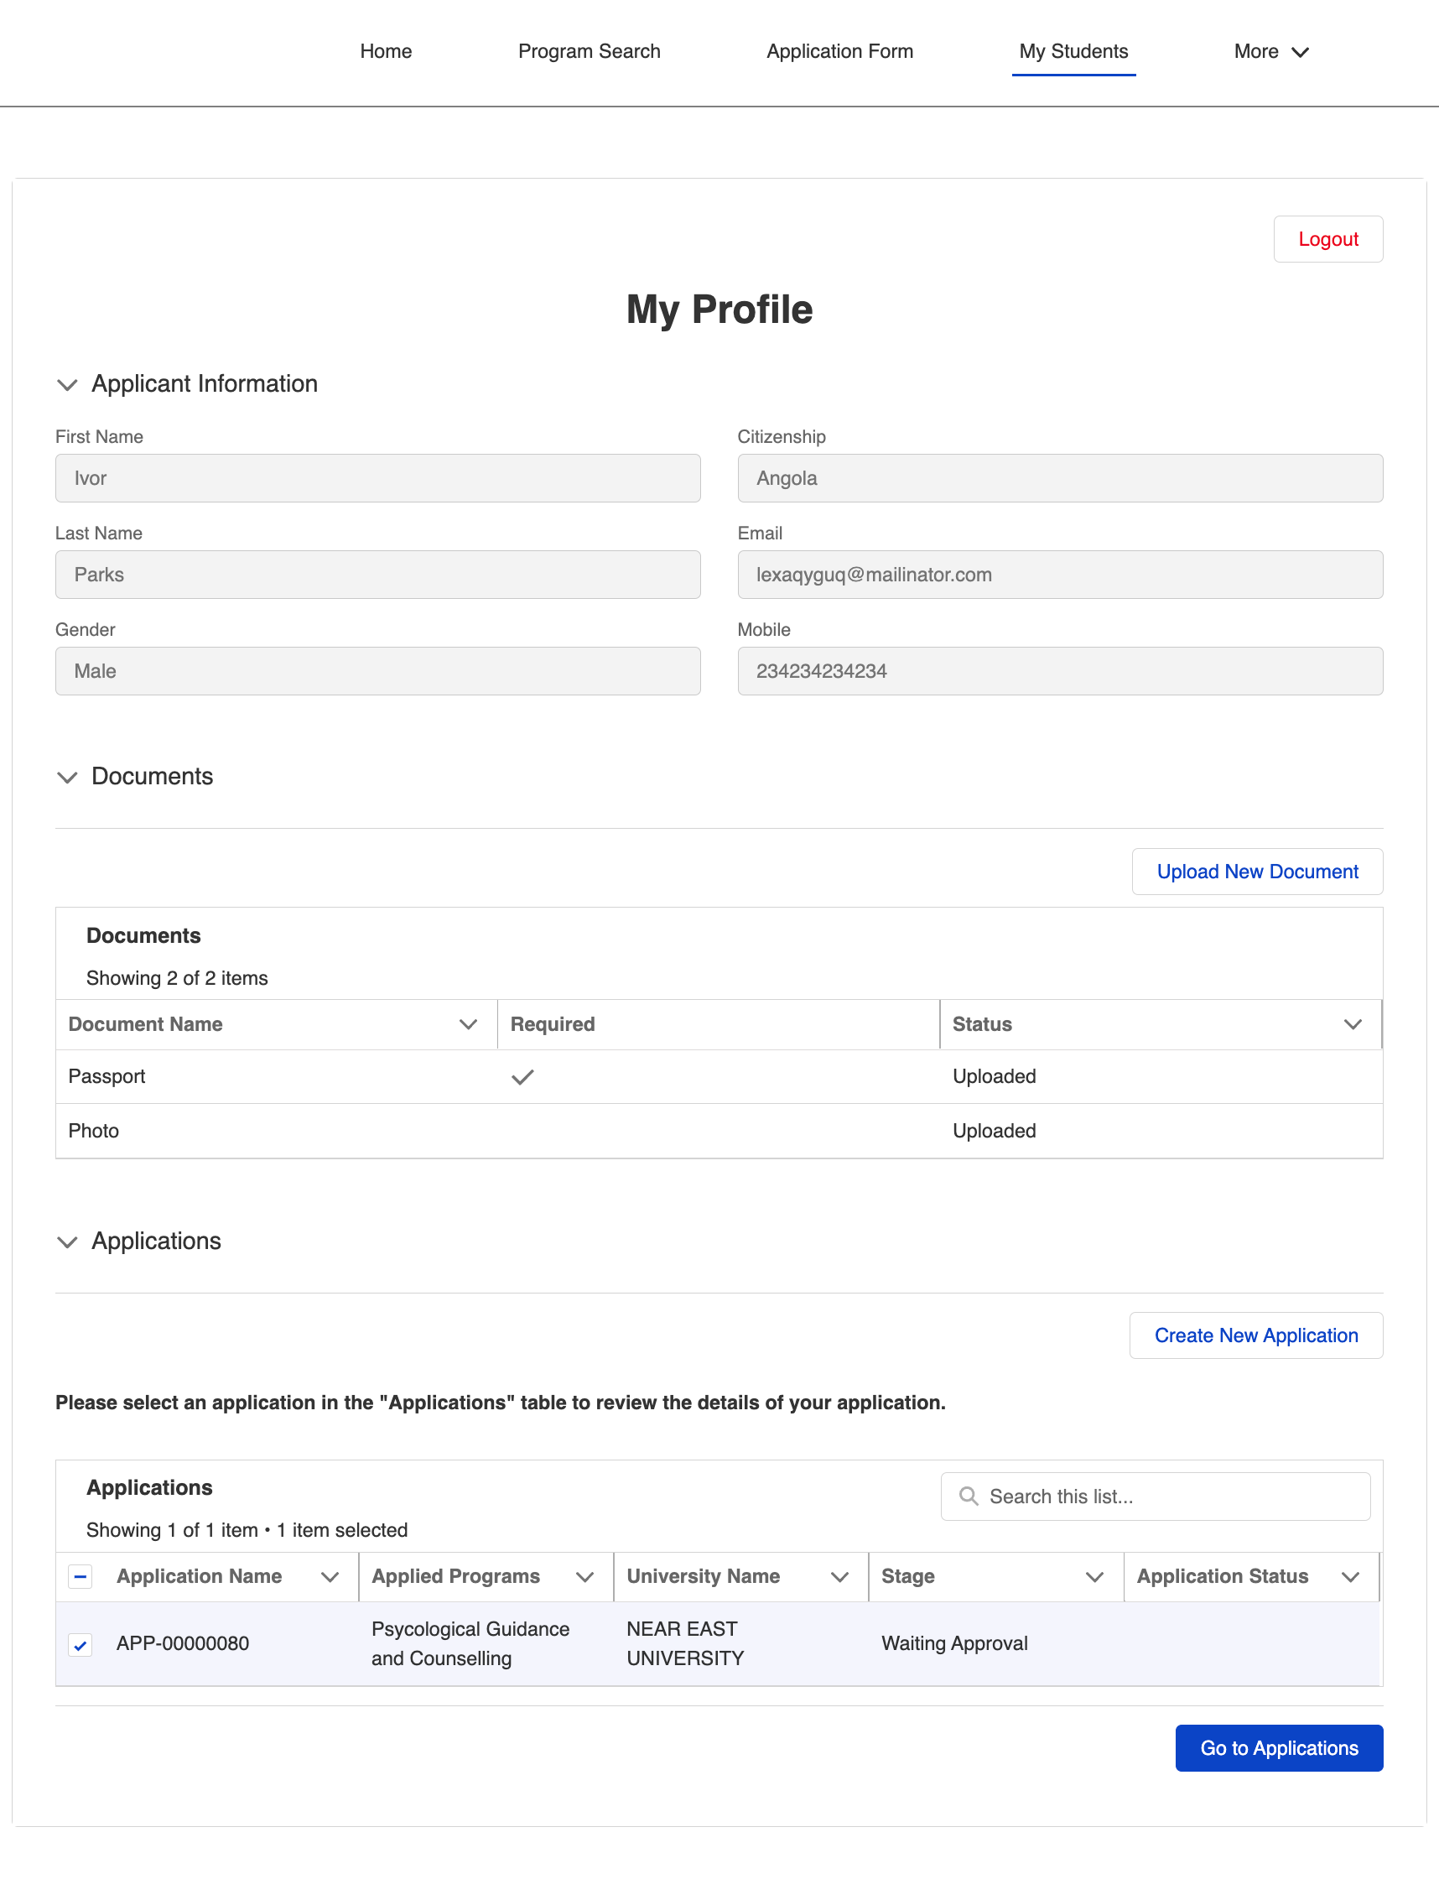This screenshot has height=1900, width=1439.
Task: Click application name APP-00000080
Action: click(x=183, y=1642)
